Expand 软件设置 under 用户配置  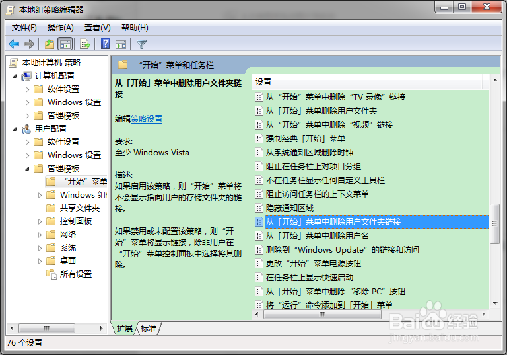click(x=27, y=142)
